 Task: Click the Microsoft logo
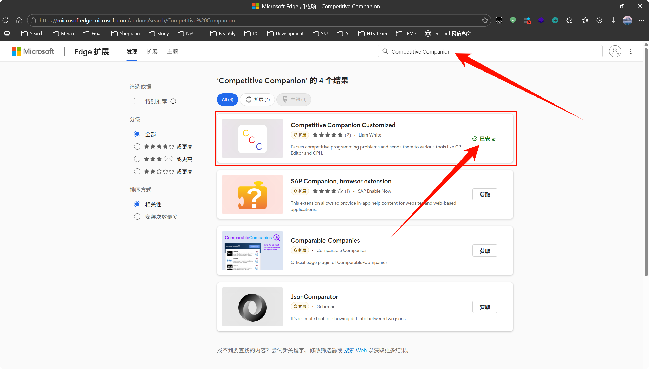pos(33,51)
